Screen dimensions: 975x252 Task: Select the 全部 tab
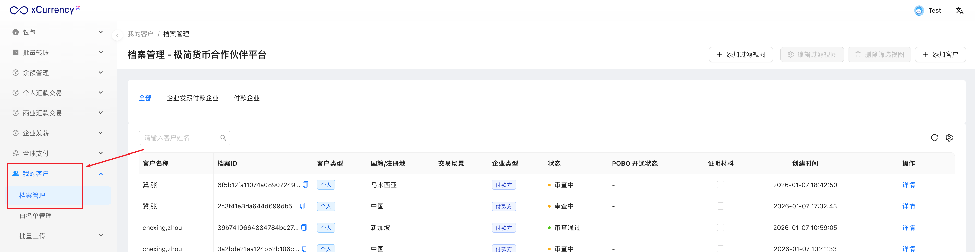[x=145, y=98]
